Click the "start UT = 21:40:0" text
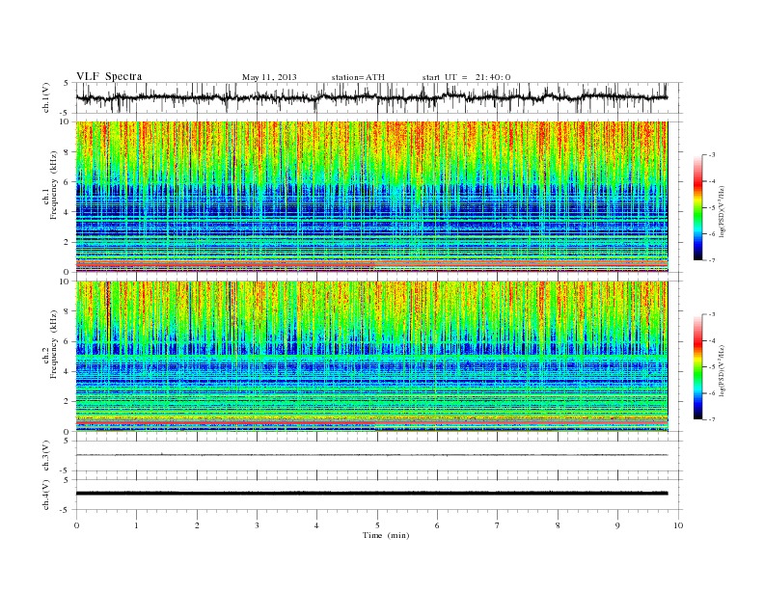Screen dimensions: 764x590 [x=466, y=77]
